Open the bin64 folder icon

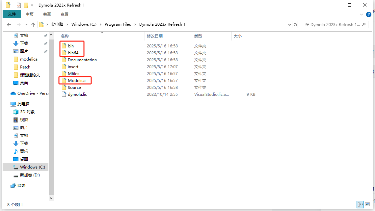[x=64, y=53]
